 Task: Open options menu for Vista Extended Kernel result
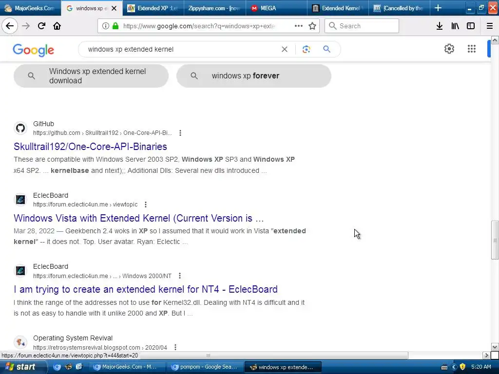[145, 205]
